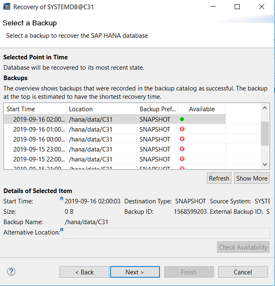Click the Backup Pref... column header
275x286 pixels.
click(158, 109)
